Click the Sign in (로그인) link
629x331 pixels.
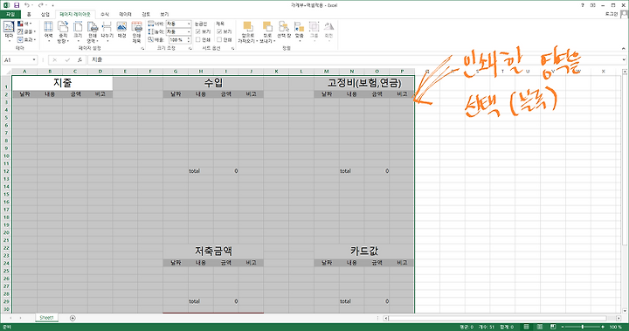coord(612,14)
